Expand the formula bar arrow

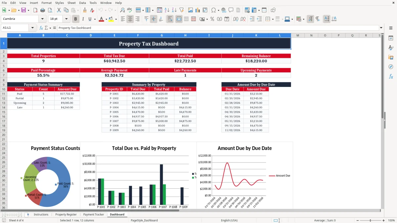pos(381,28)
